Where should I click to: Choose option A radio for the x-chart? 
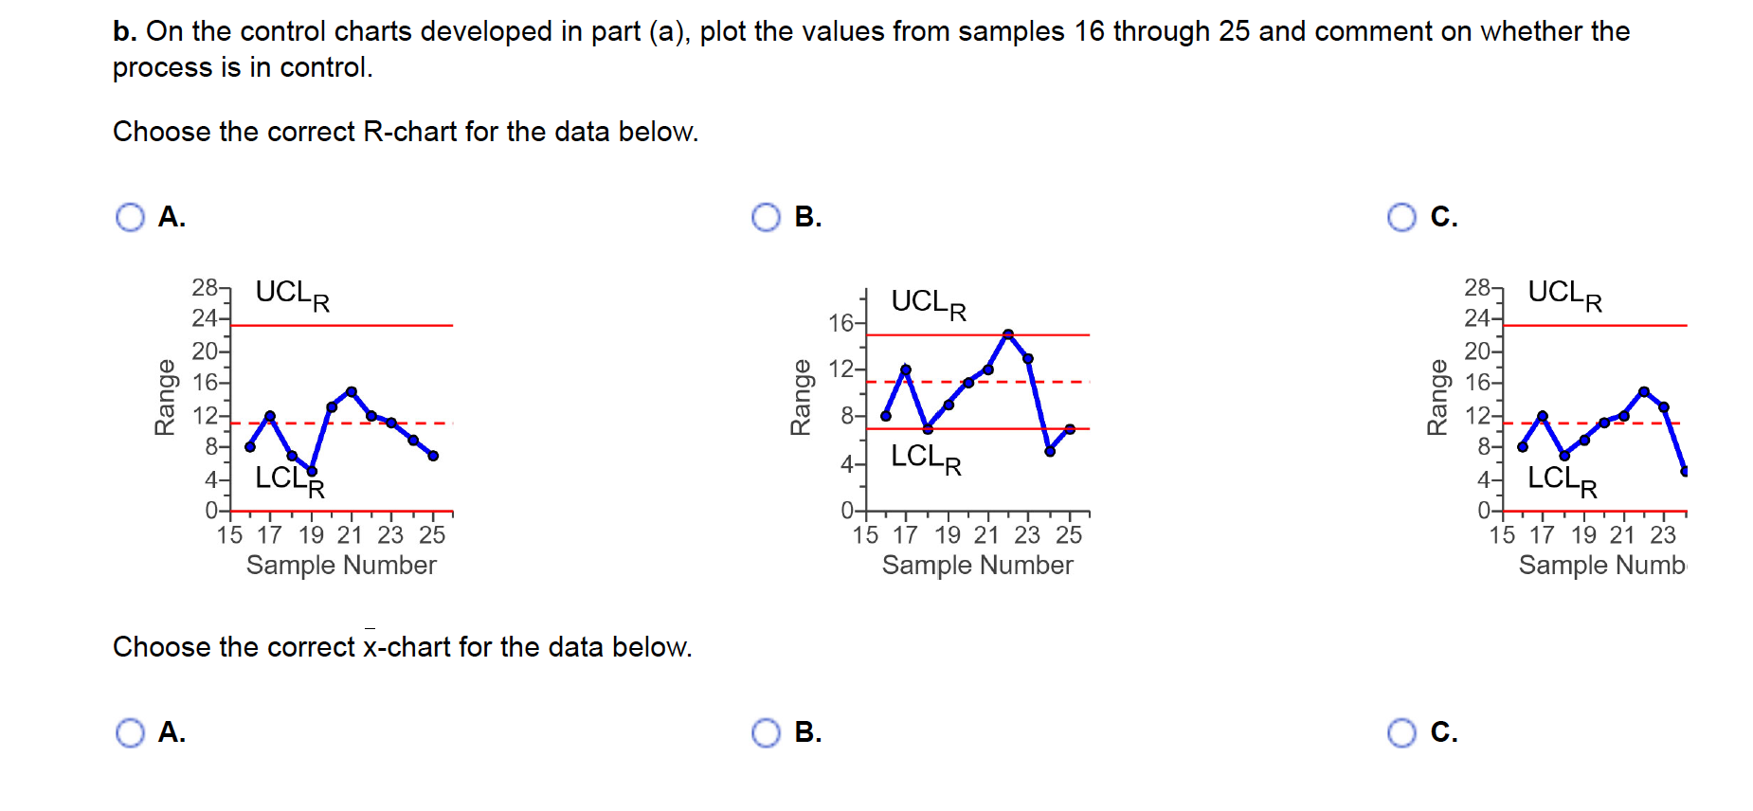(x=130, y=732)
